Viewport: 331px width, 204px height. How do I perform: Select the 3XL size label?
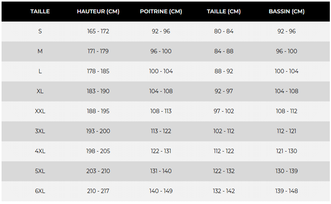coord(40,131)
